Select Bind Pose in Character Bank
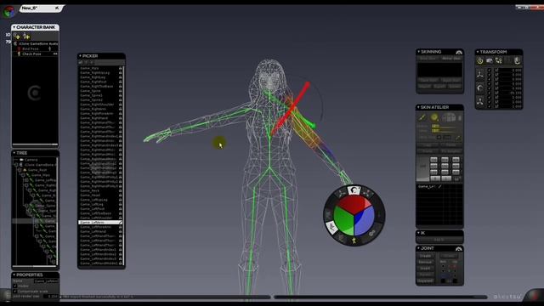Viewport: 544px width, 306px height. click(x=31, y=49)
